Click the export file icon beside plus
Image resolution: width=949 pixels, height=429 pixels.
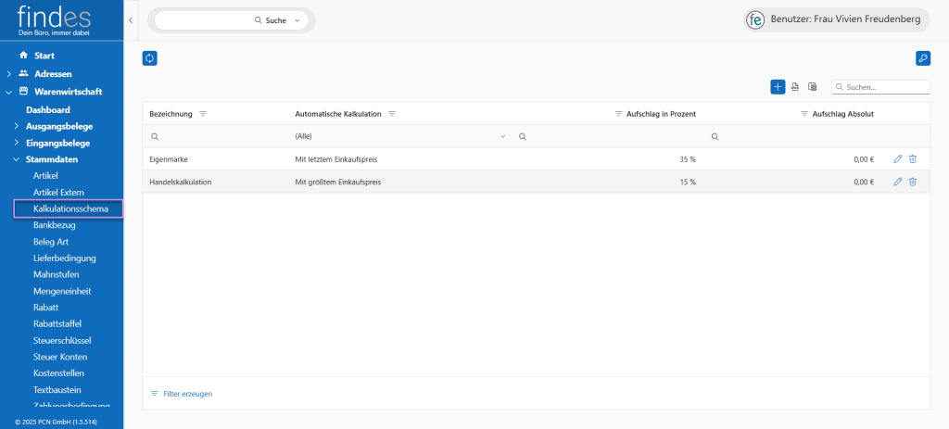[795, 87]
